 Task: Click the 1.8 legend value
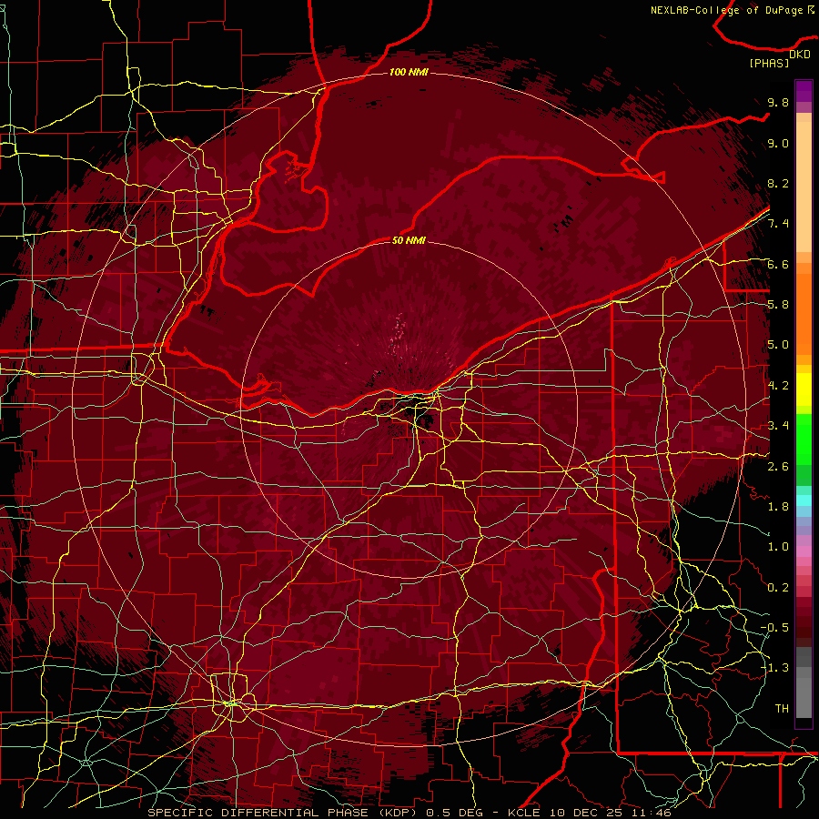coord(778,507)
